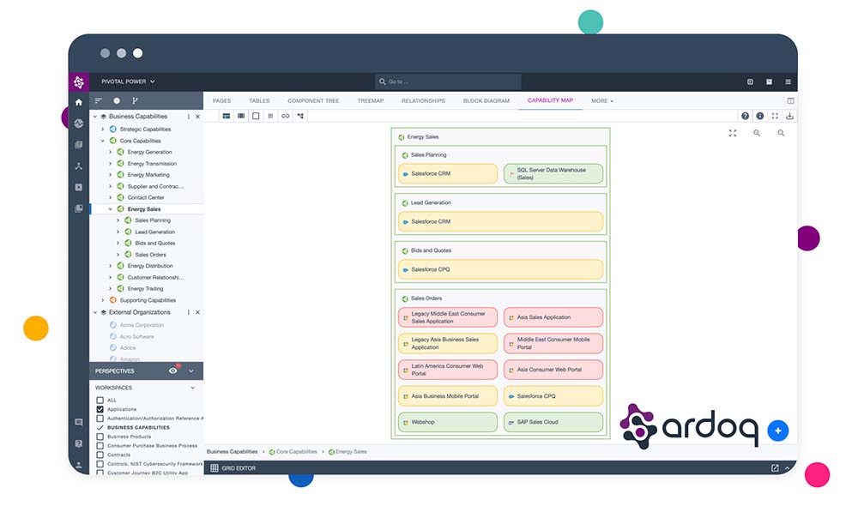
Task: Click the Ardoq logo at top left
Action: click(x=79, y=82)
